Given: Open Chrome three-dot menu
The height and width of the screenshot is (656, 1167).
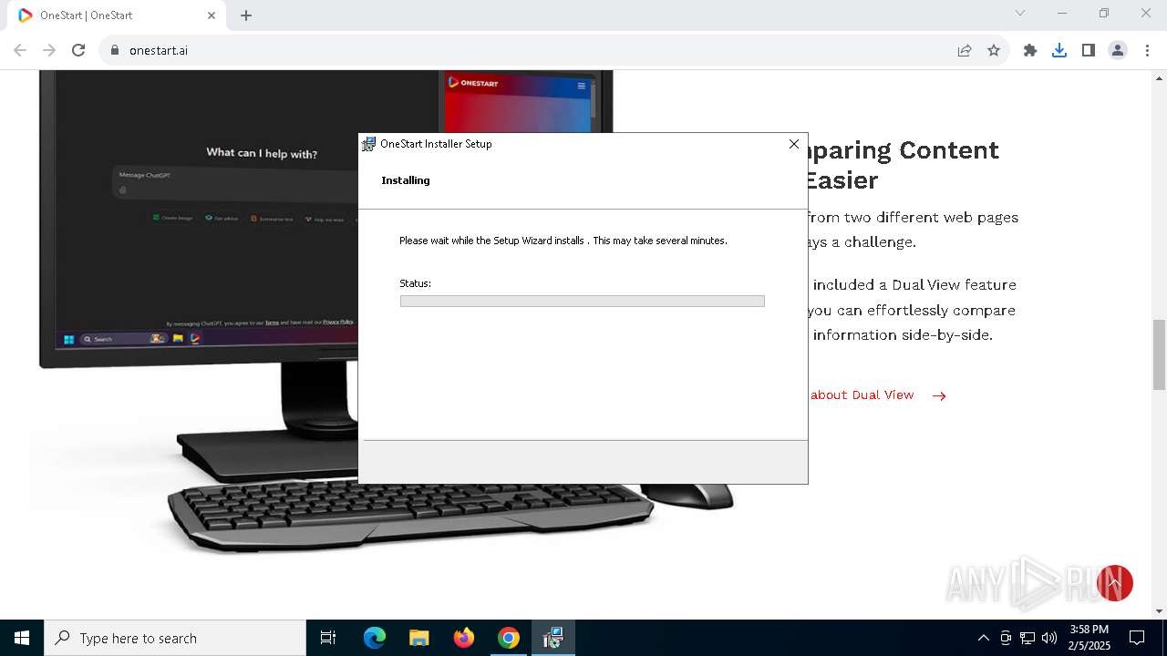Looking at the screenshot, I should (1147, 50).
